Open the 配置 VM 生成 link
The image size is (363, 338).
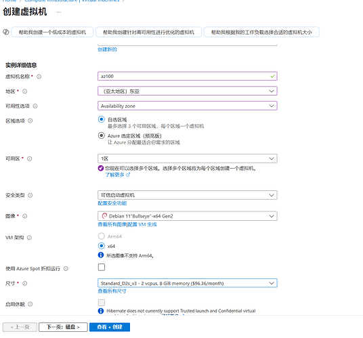tap(142, 224)
